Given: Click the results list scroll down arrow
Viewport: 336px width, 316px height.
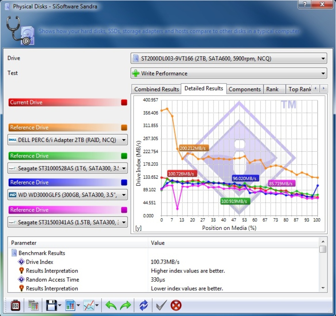Looking at the screenshot, I should (323, 288).
